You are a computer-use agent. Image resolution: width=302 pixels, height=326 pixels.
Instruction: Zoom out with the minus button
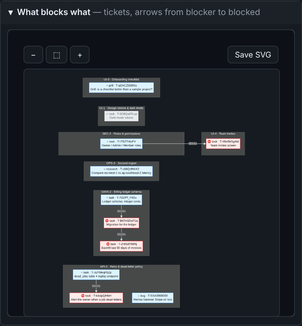coord(33,55)
